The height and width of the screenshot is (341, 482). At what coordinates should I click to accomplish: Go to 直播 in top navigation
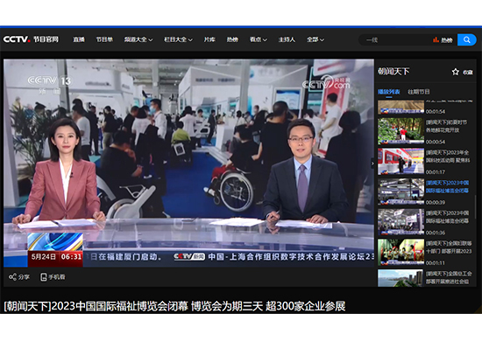coord(79,39)
